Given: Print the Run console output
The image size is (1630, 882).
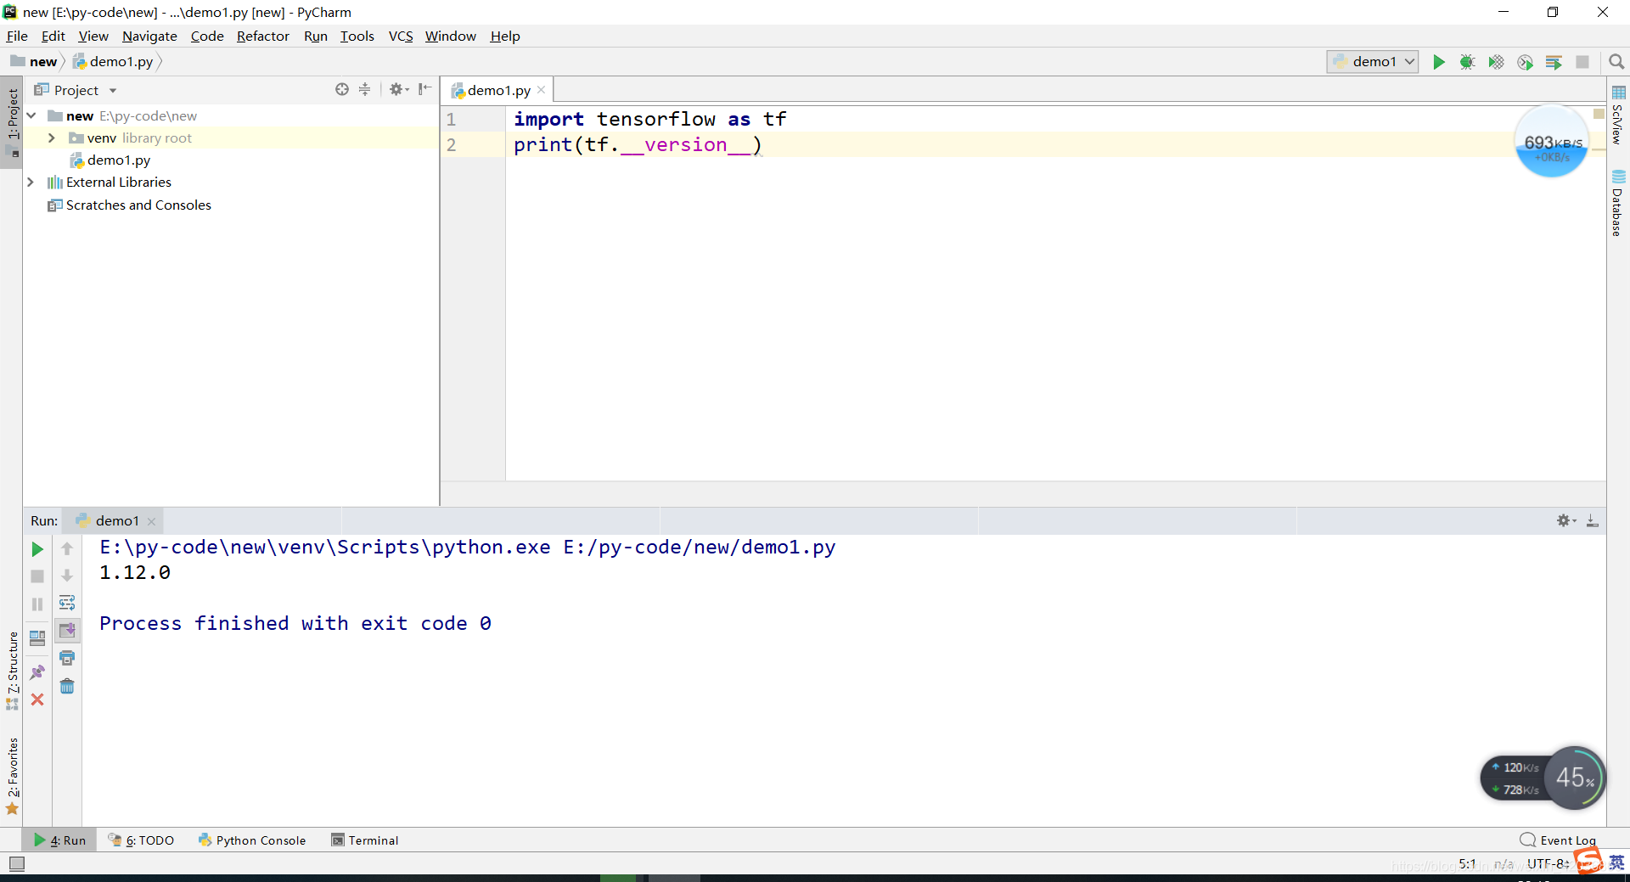Looking at the screenshot, I should 67,658.
